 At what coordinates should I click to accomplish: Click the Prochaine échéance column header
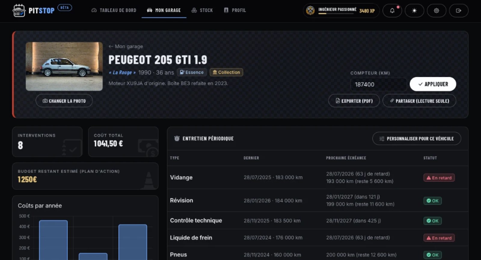[x=346, y=158]
